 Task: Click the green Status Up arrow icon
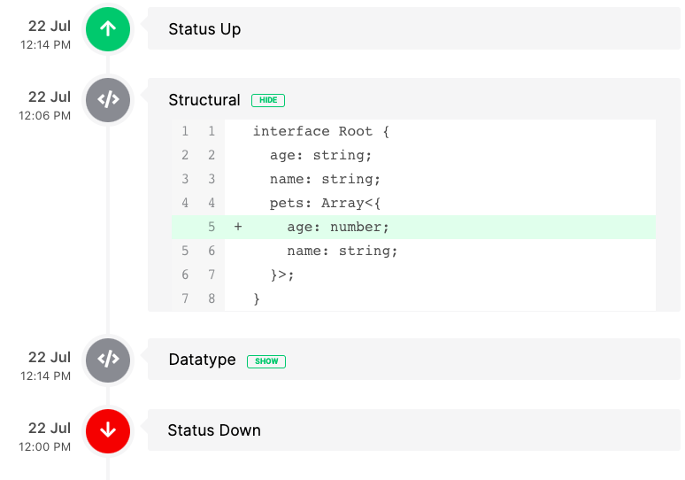coord(108,29)
